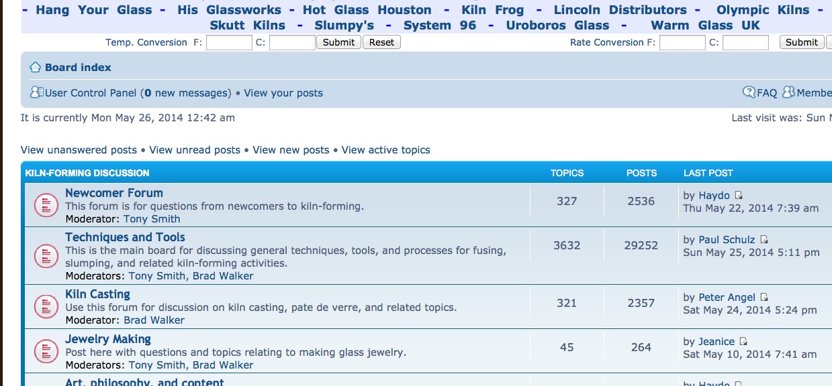Click the Board index home icon
This screenshot has width=832, height=386.
(36, 68)
